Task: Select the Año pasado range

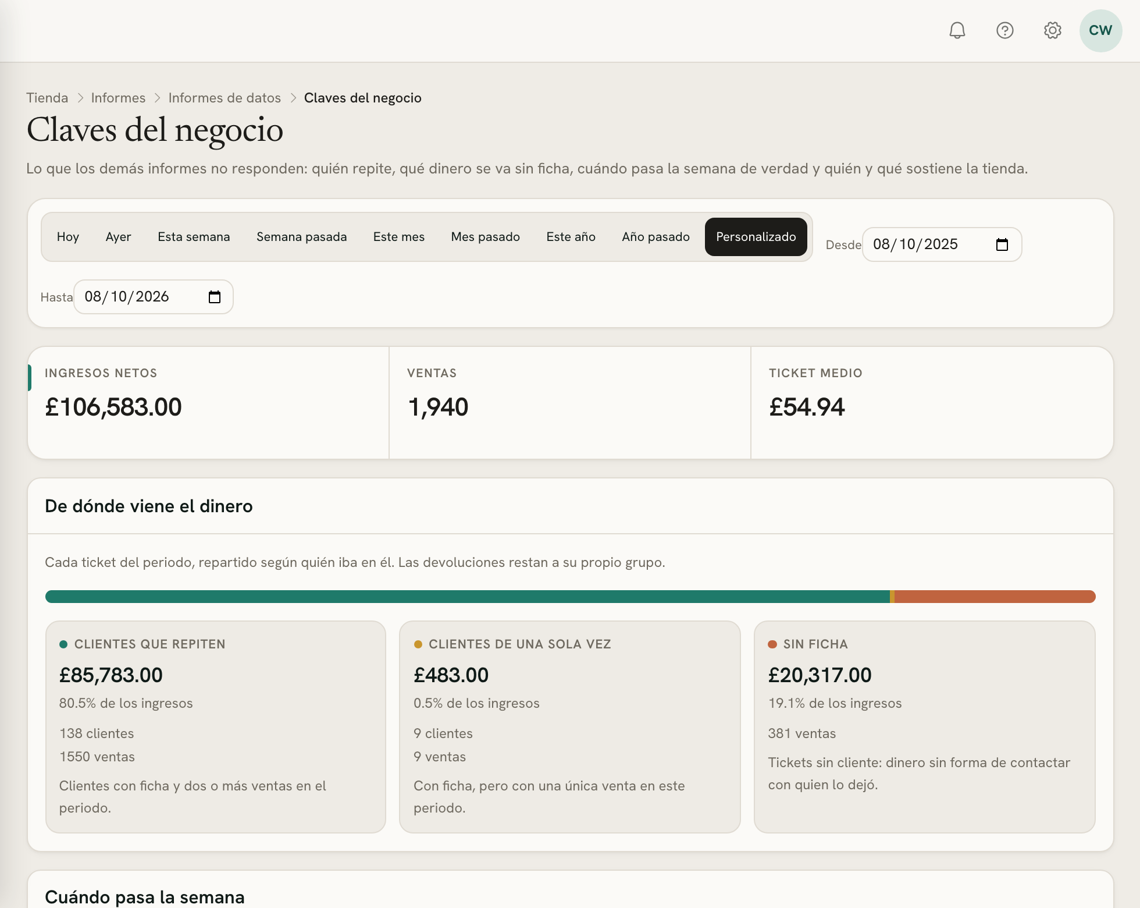Action: click(655, 237)
